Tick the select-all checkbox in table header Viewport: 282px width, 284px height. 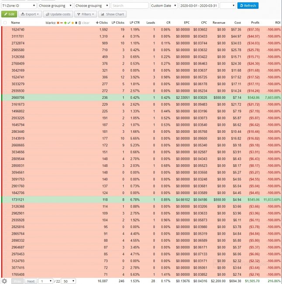click(x=5, y=22)
